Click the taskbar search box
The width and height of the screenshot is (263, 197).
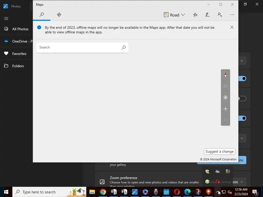coord(49,192)
